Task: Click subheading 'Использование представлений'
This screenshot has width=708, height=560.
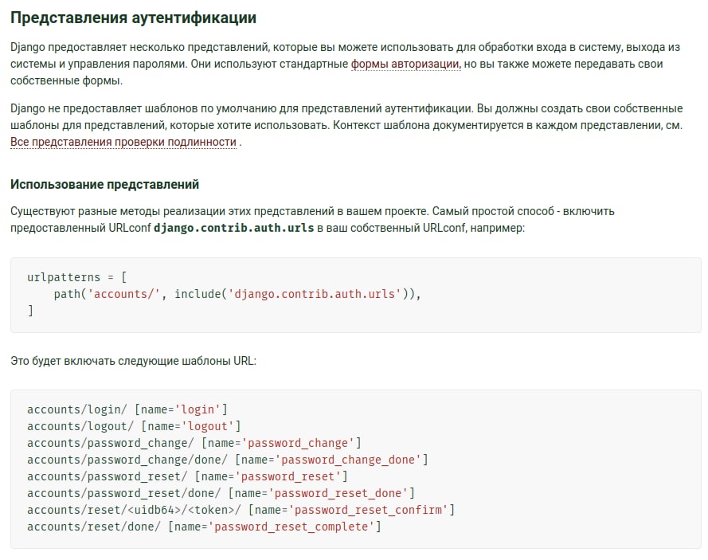Action: [x=105, y=184]
